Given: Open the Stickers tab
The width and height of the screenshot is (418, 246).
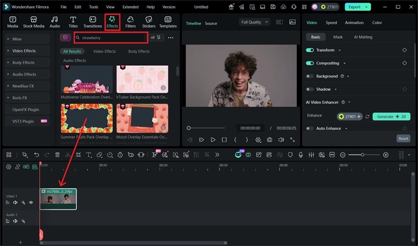Looking at the screenshot, I should [148, 22].
